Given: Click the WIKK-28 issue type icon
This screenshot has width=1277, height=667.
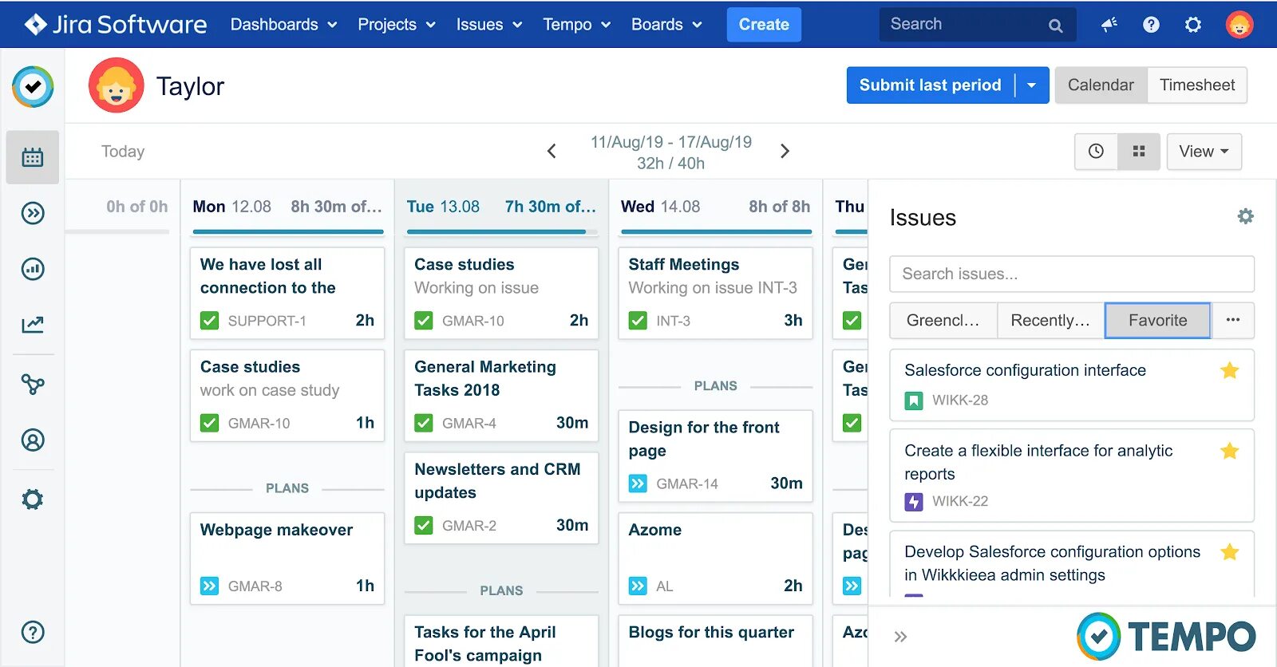Looking at the screenshot, I should point(914,401).
